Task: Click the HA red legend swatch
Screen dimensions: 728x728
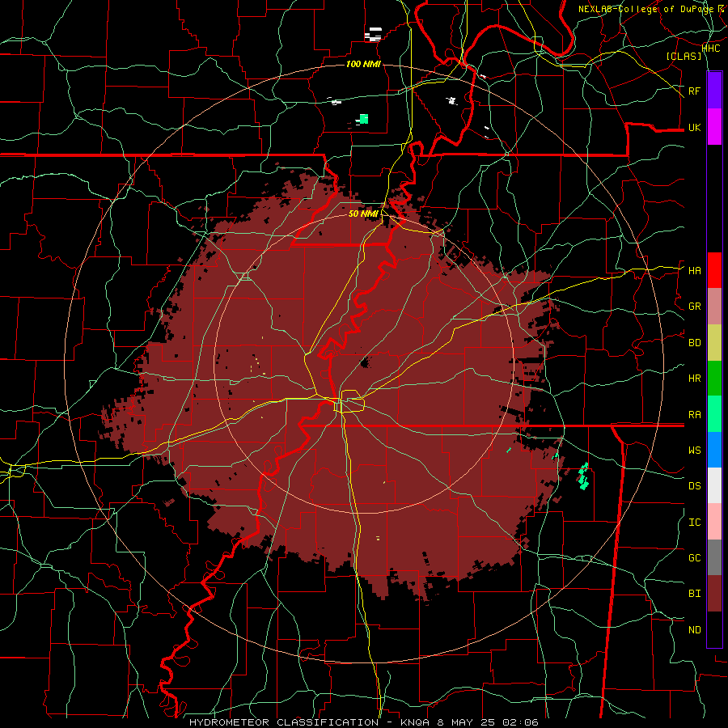Action: 714,270
